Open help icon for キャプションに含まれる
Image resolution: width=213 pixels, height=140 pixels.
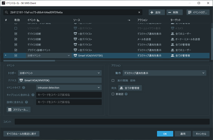tap(33, 95)
